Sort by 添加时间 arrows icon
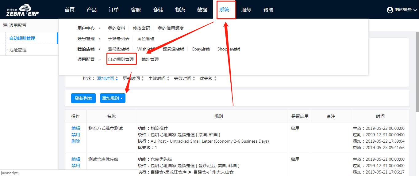 [117, 79]
